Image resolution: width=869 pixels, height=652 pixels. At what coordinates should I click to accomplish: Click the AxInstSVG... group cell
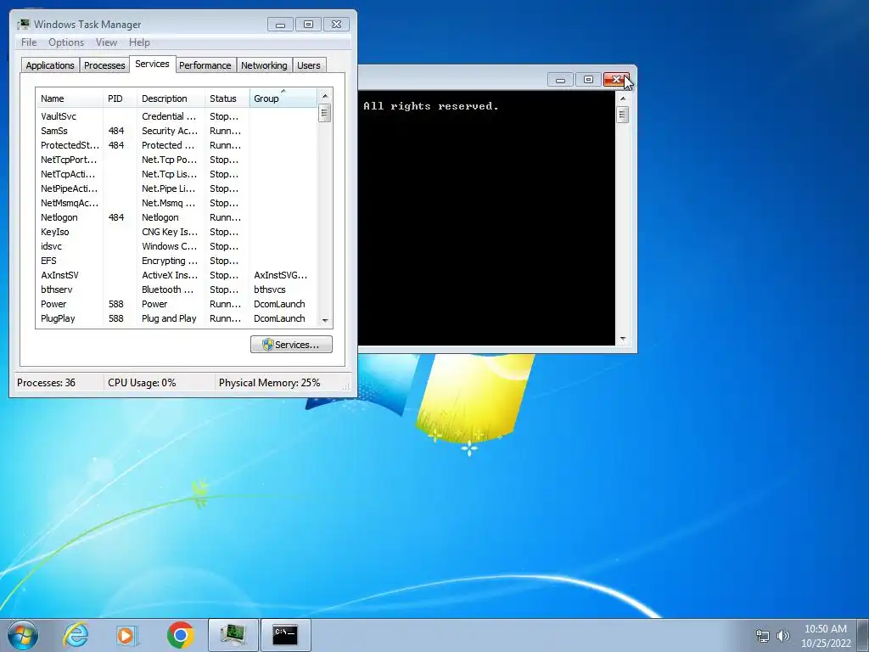(x=280, y=275)
